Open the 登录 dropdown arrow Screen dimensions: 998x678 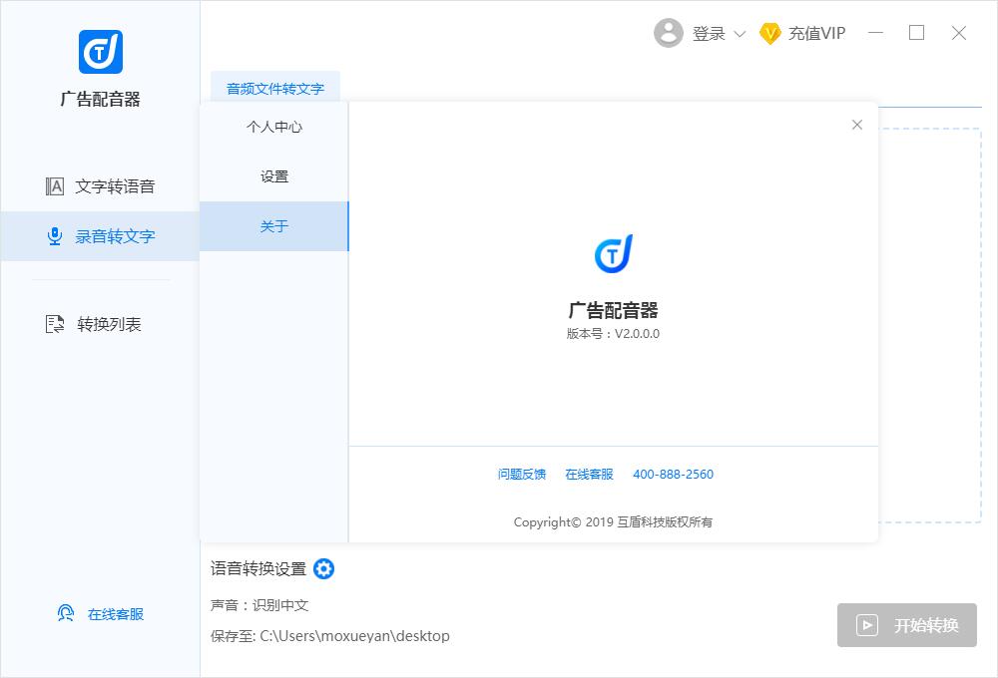pyautogui.click(x=740, y=34)
